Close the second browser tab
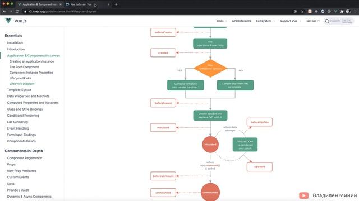 tap(108, 4)
